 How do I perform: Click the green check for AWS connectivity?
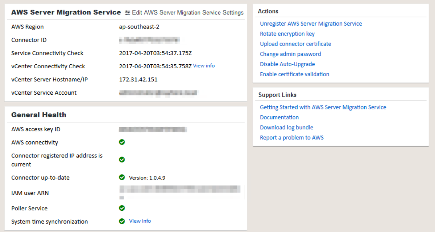[x=122, y=142]
